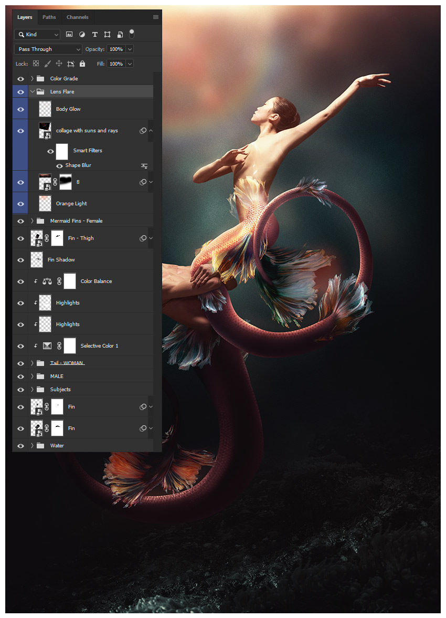This screenshot has height=618, width=446.
Task: Switch to the Paths tab
Action: point(49,17)
